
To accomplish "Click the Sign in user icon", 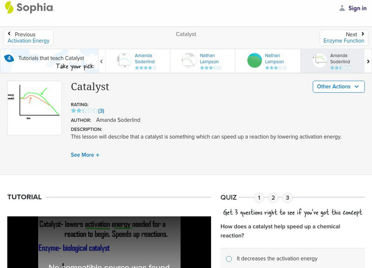I will coord(342,8).
